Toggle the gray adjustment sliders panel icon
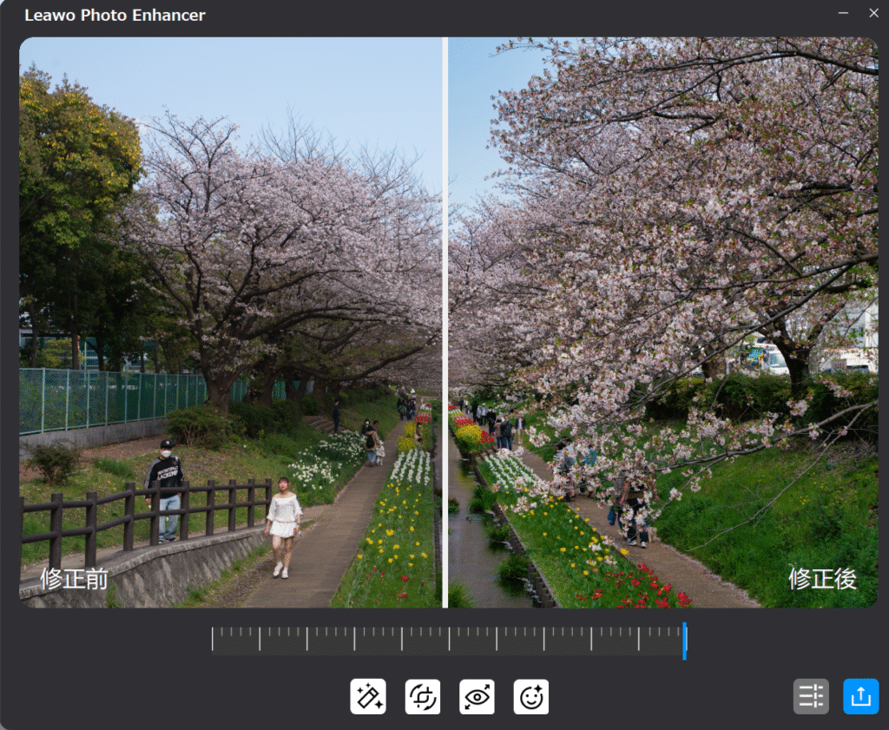The height and width of the screenshot is (730, 889). click(811, 696)
